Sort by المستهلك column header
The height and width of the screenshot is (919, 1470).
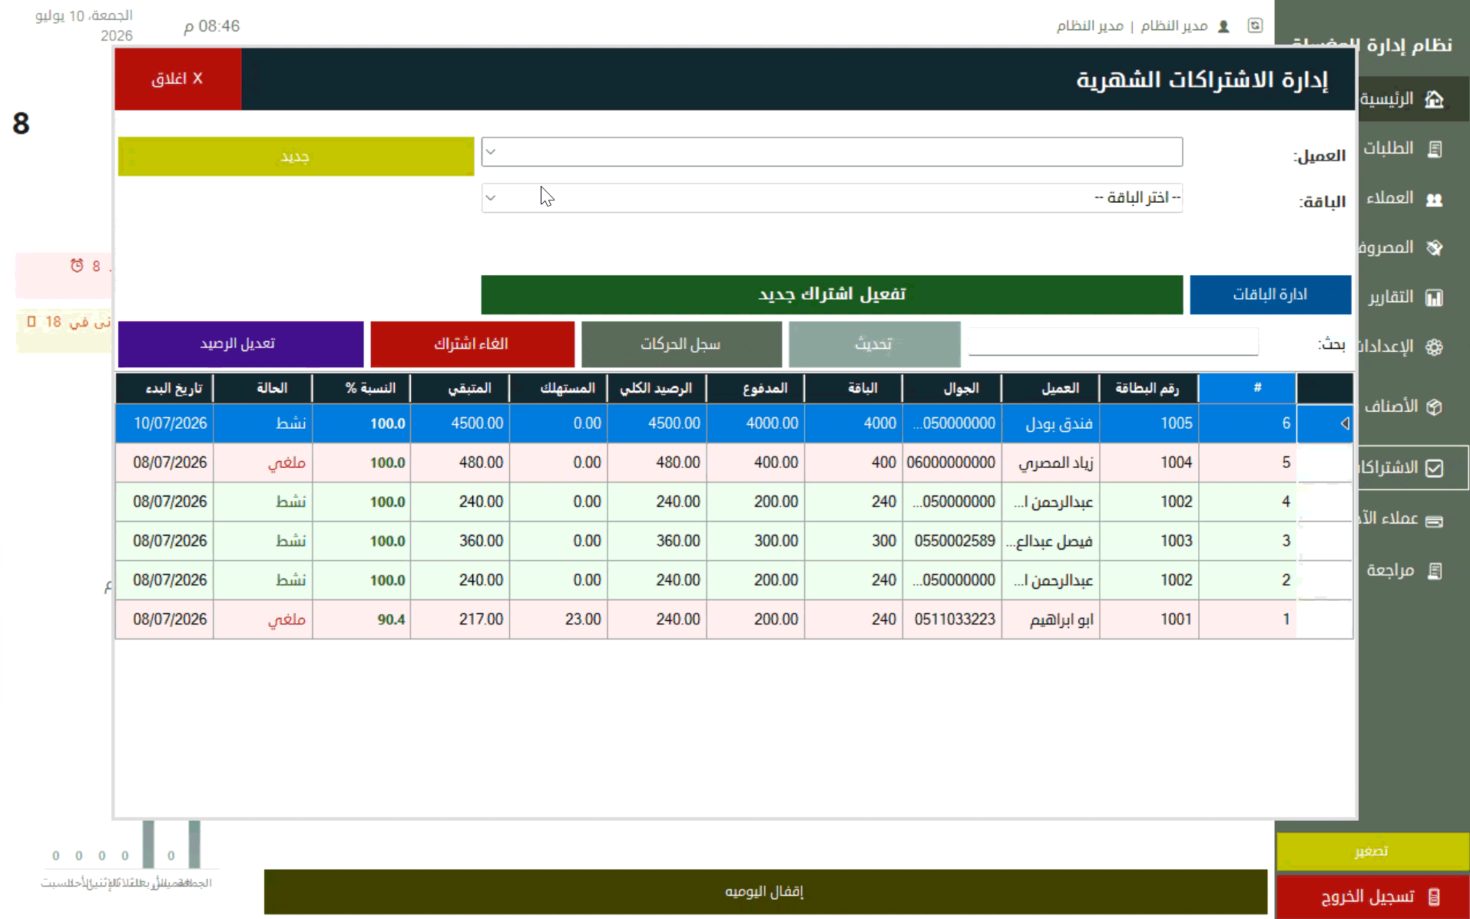558,388
